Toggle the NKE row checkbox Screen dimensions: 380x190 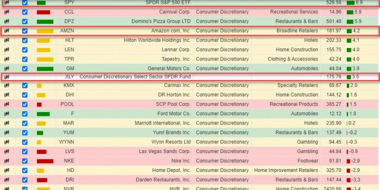[25, 161]
